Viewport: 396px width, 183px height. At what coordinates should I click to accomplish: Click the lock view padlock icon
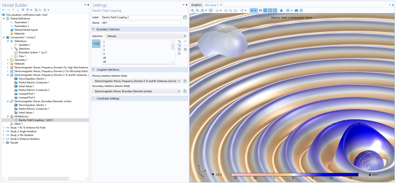click(281, 10)
